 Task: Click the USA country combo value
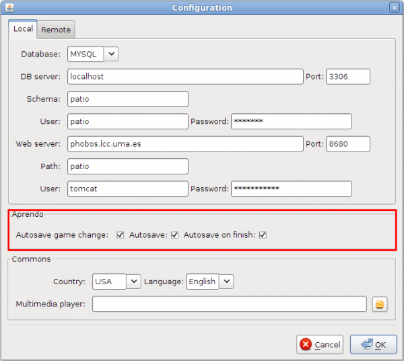[109, 282]
